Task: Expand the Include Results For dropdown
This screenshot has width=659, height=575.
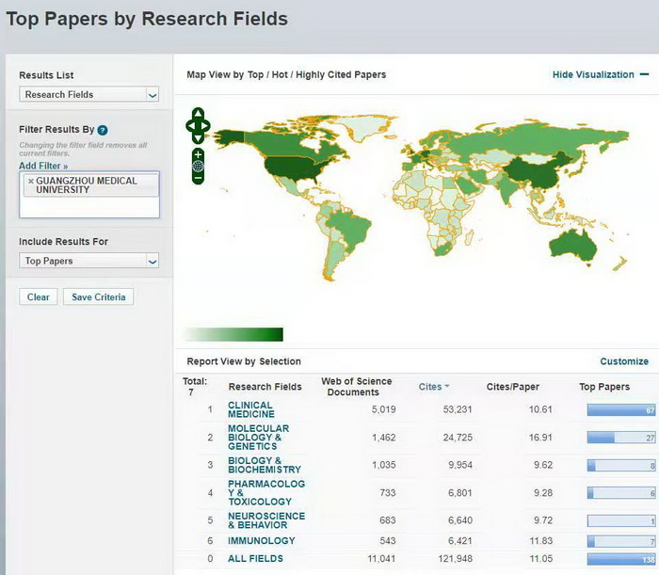Action: (x=88, y=261)
